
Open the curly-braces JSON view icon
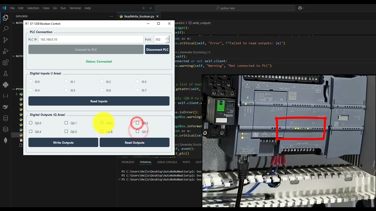coord(5,96)
